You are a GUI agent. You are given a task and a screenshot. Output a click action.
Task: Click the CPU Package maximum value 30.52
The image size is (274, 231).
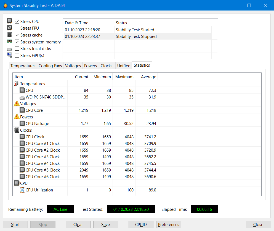(129, 124)
